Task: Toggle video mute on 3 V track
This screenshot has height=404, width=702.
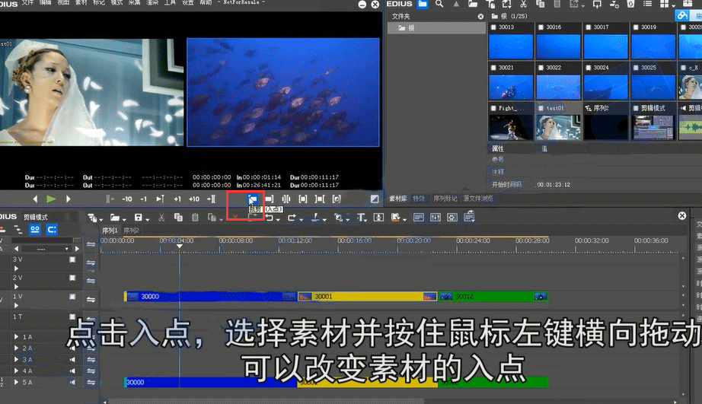Action: 72,259
